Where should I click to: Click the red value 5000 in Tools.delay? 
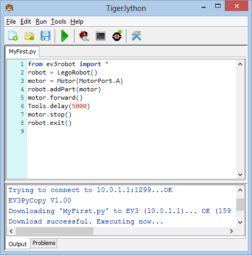pyautogui.click(x=79, y=106)
